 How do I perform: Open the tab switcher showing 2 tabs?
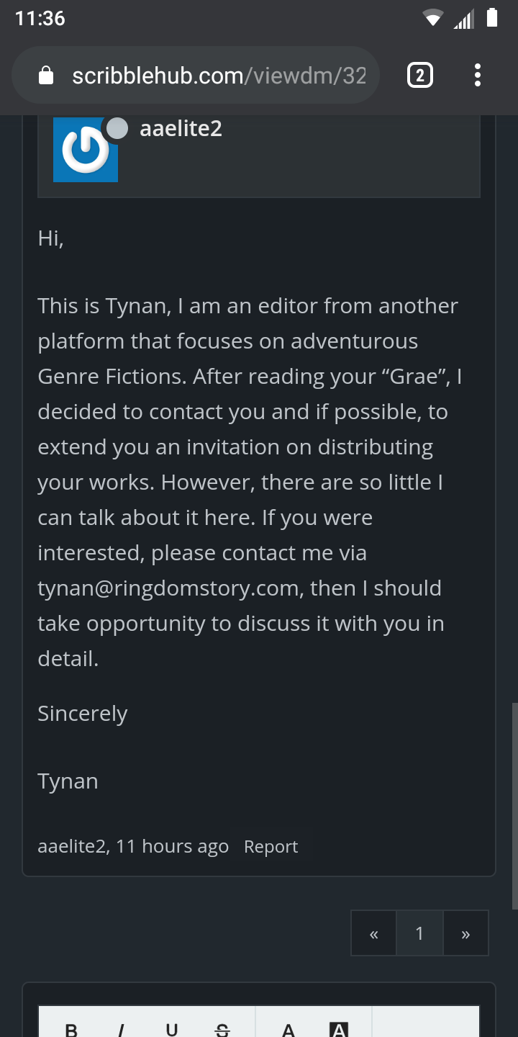pos(420,75)
